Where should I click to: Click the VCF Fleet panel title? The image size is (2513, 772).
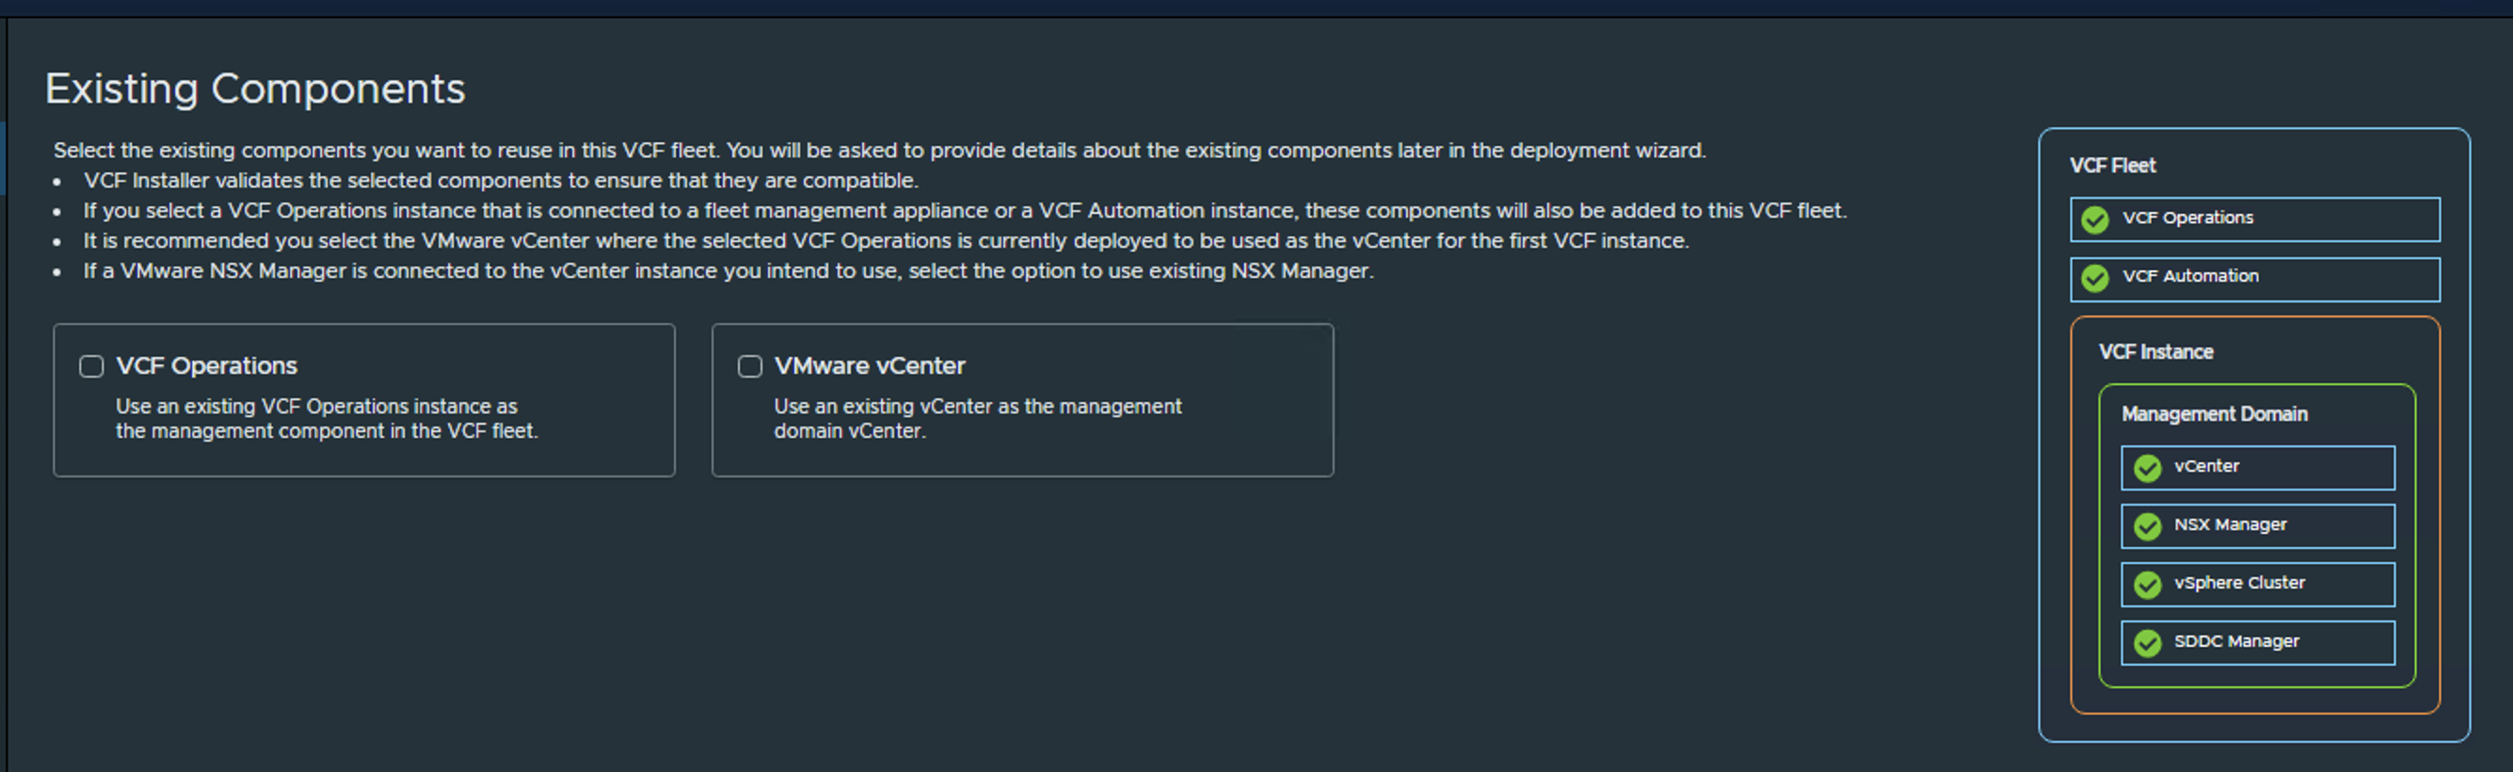2113,165
